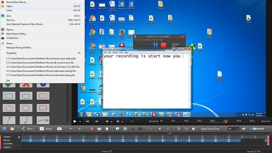Adjust the volume slider handle
The image size is (272, 153).
[x=255, y=129]
